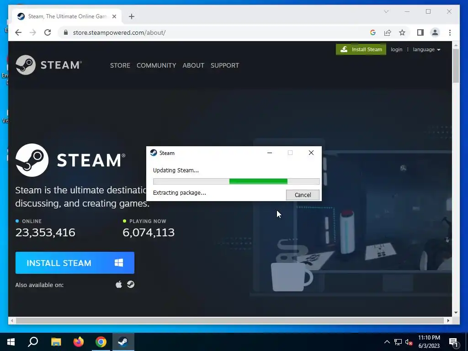The width and height of the screenshot is (468, 351).
Task: Click scroll-down arrow on vertical scrollbar
Action: [x=456, y=313]
